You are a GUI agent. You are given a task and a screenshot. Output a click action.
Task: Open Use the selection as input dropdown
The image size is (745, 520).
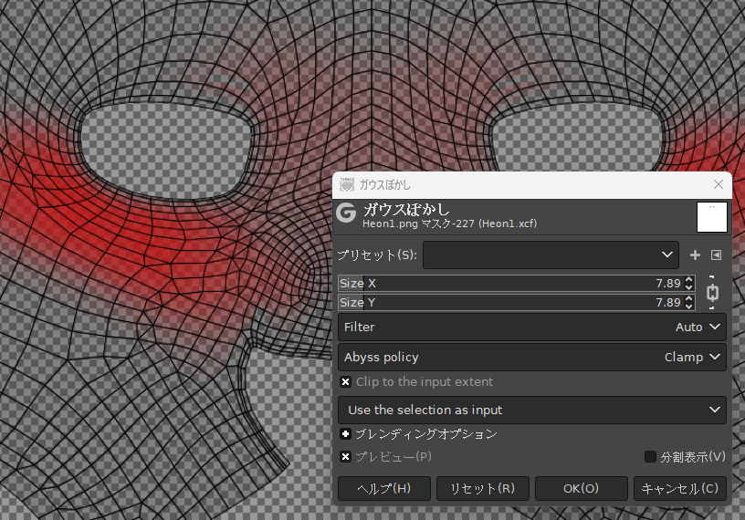coord(531,410)
